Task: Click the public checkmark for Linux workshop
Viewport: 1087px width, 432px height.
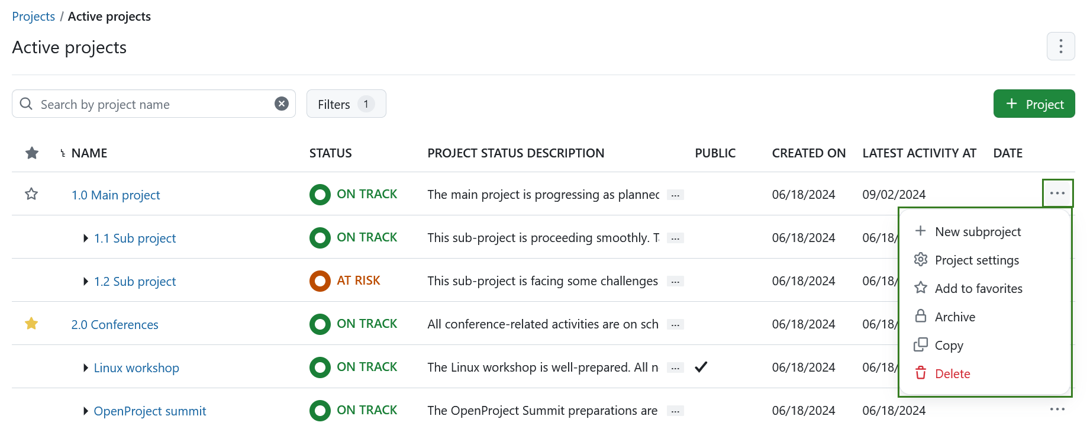Action: (701, 367)
